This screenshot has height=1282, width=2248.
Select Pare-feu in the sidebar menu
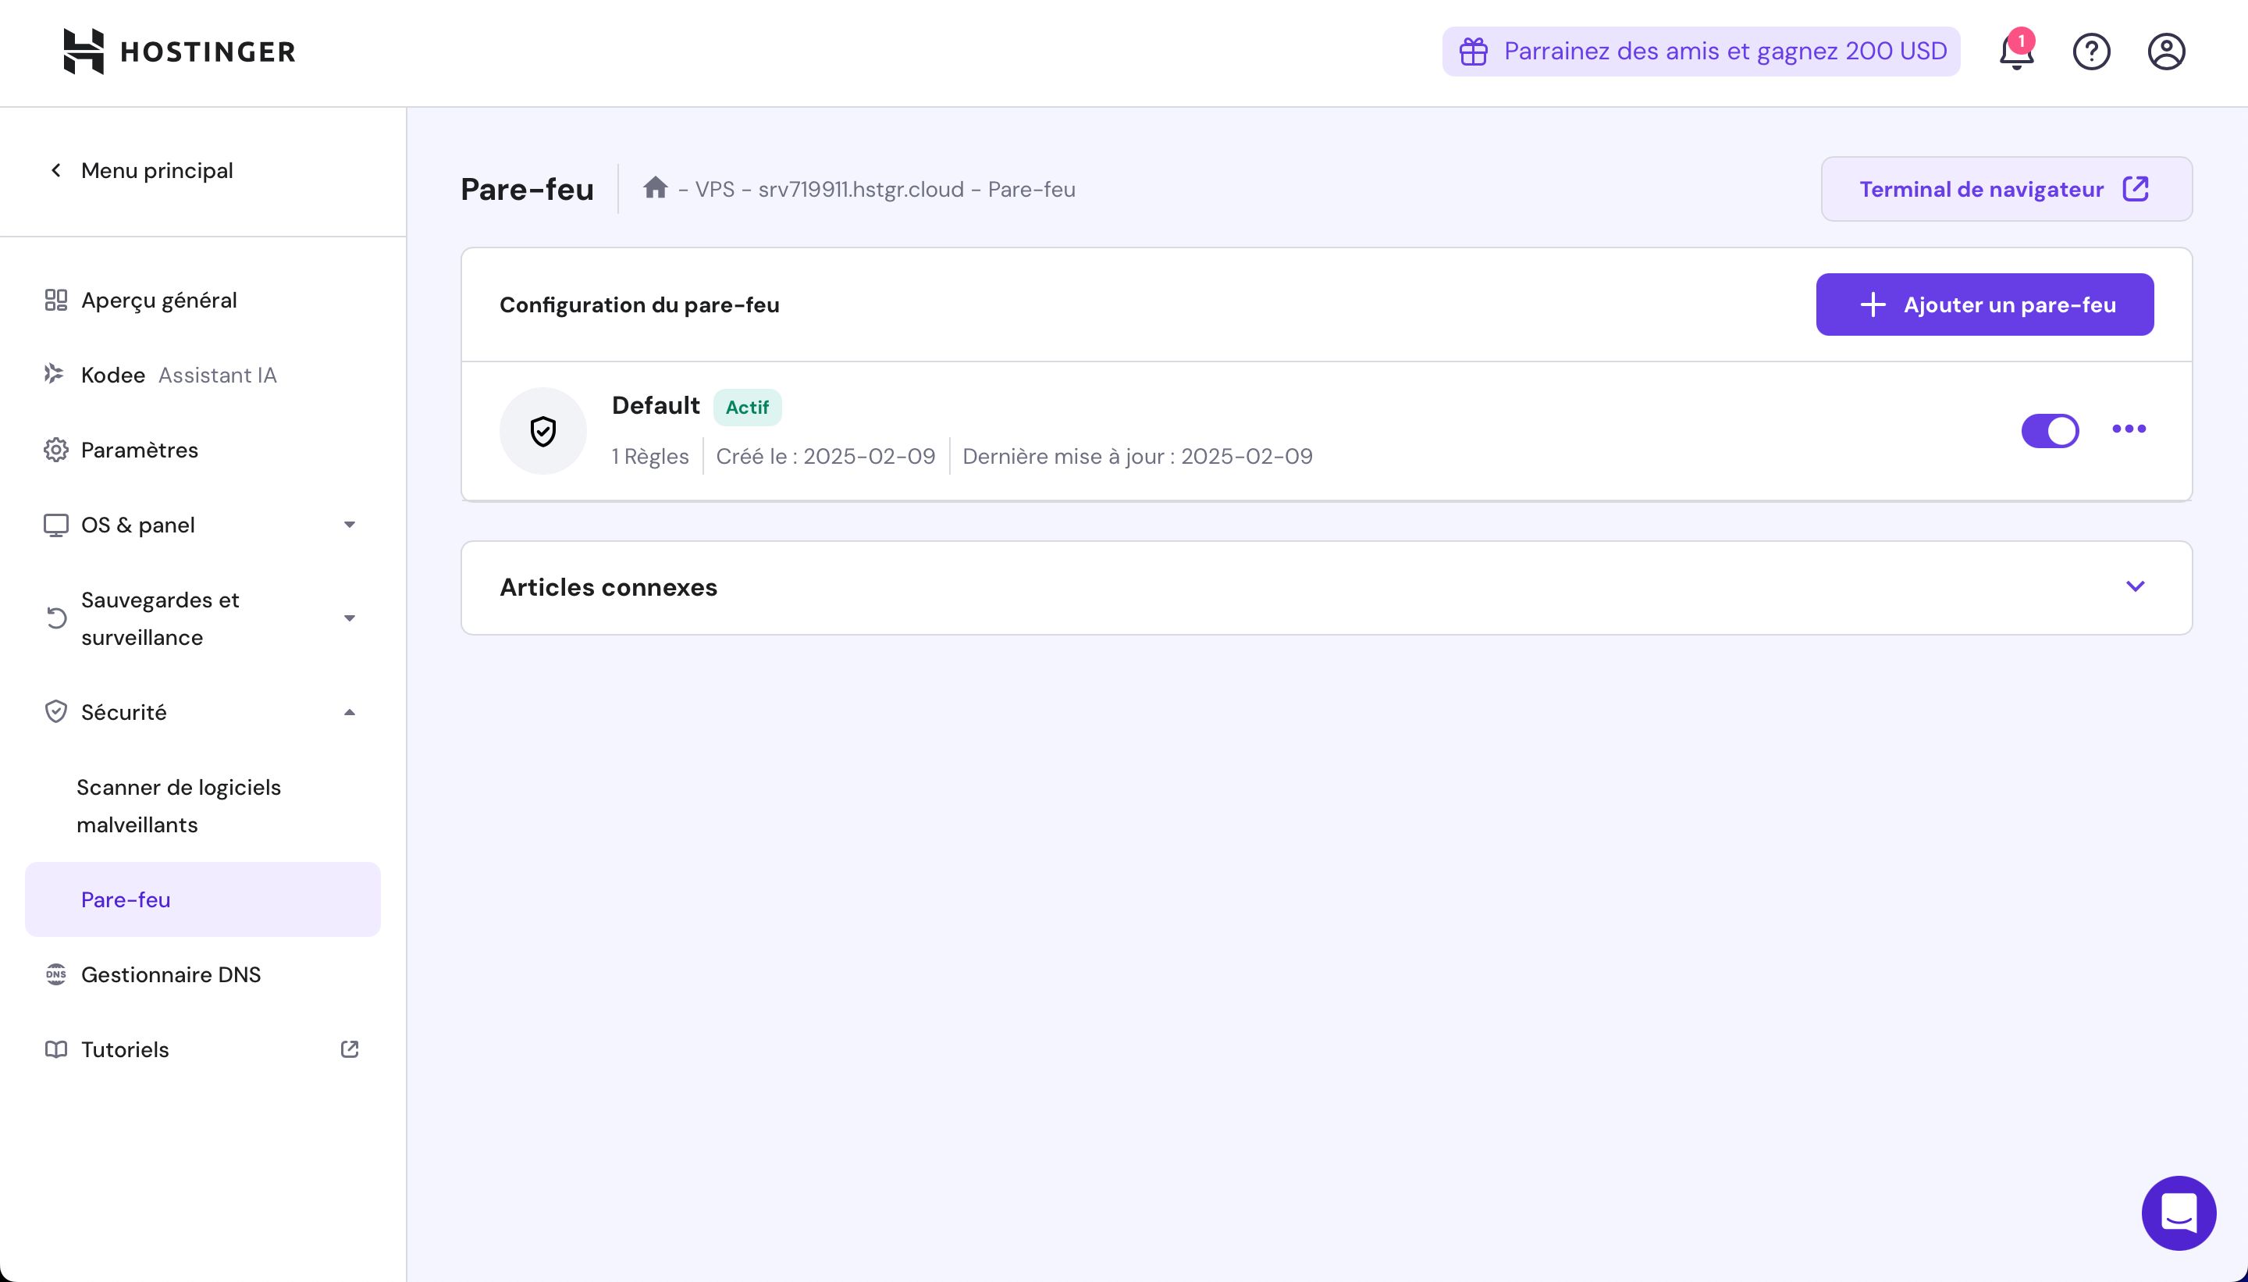(125, 897)
